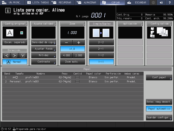
Task: Open the Simple/Dúplex settings header
Action: point(102,24)
